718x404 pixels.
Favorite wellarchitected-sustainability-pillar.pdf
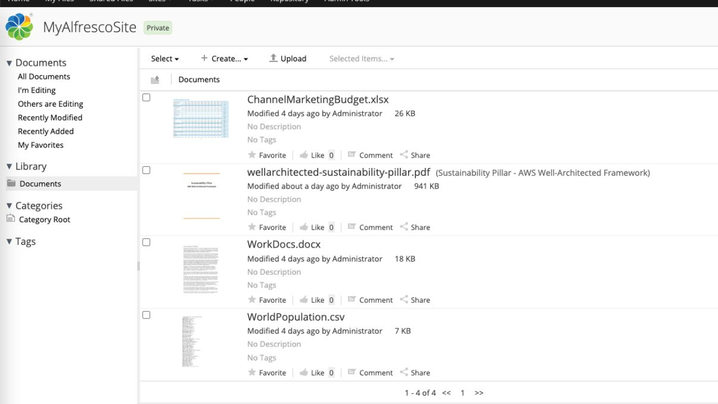point(267,227)
